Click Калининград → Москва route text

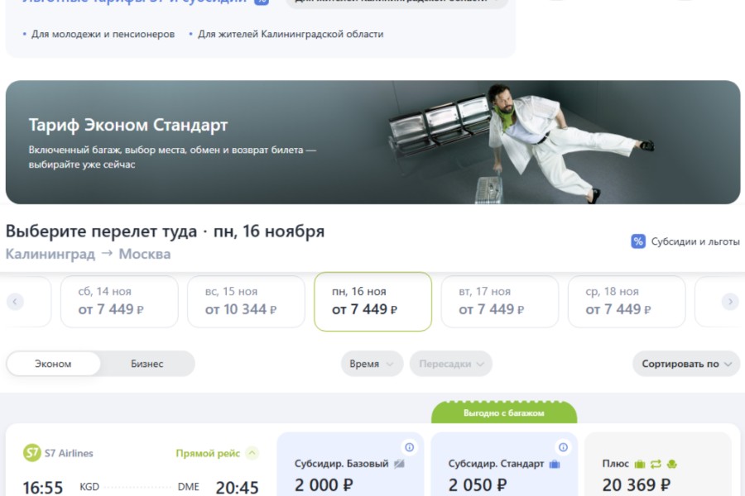pos(88,254)
